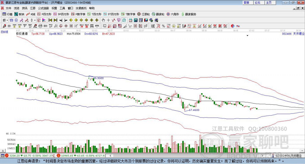Viewport: 305px width, 164px height.
Task: Open the 9P四方形 tool
Action: (61, 14)
